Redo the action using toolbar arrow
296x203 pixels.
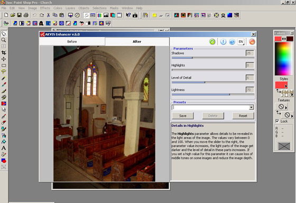(42, 15)
